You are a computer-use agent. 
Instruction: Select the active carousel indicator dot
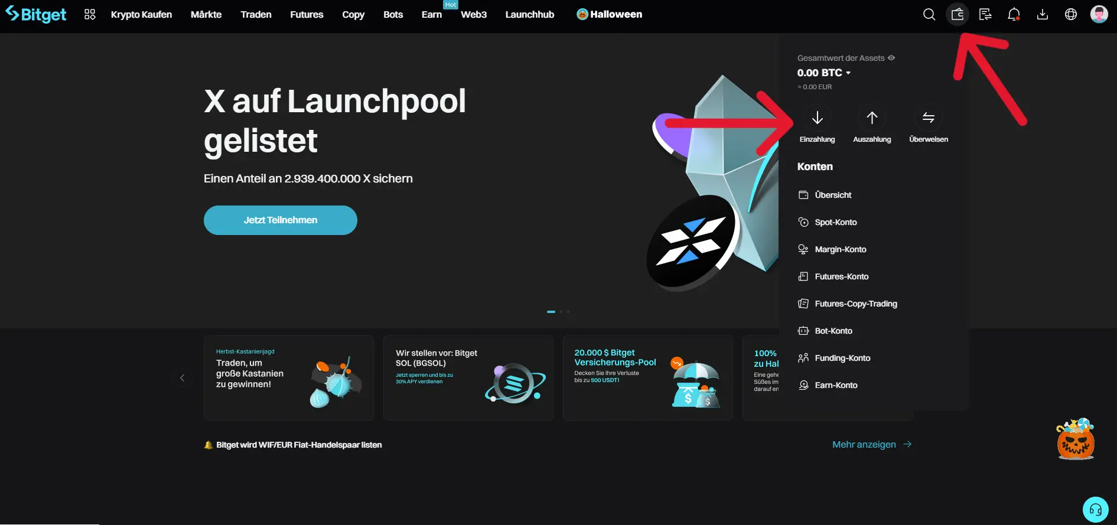tap(551, 312)
